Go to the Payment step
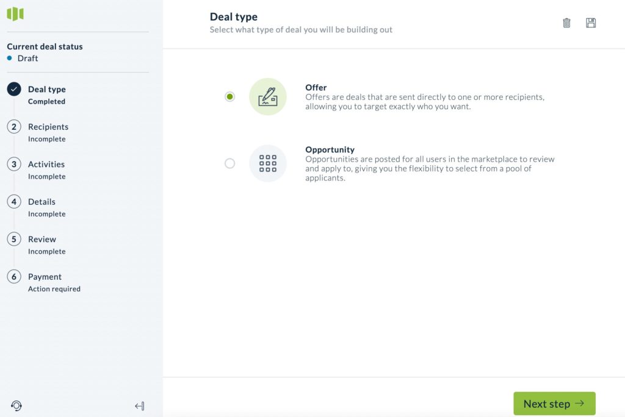This screenshot has width=625, height=417. coord(45,276)
